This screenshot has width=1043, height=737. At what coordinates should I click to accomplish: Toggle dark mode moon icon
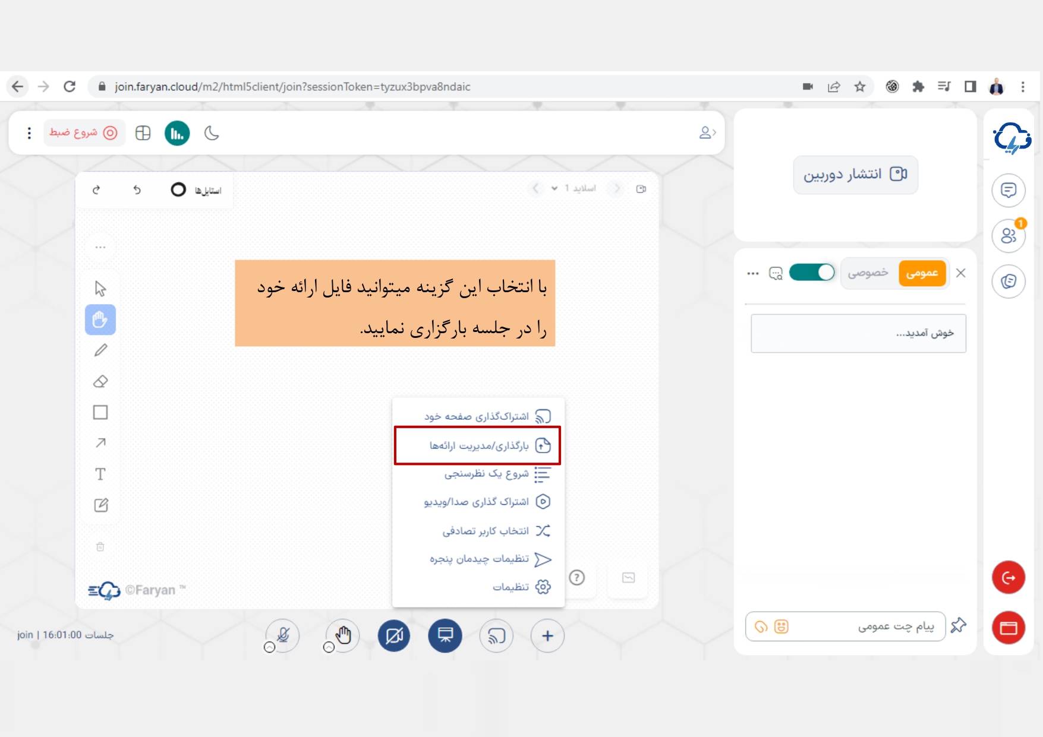coord(212,133)
